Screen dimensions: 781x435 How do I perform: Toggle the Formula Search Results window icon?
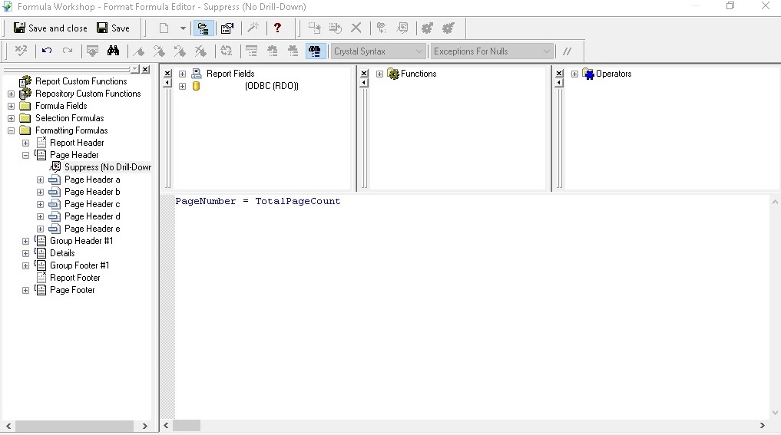(x=314, y=51)
